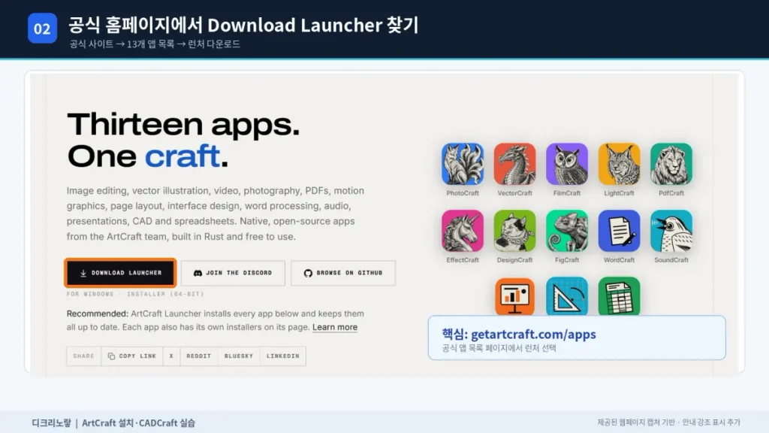The height and width of the screenshot is (433, 769).
Task: Click the SoundCraft label text
Action: 671,259
